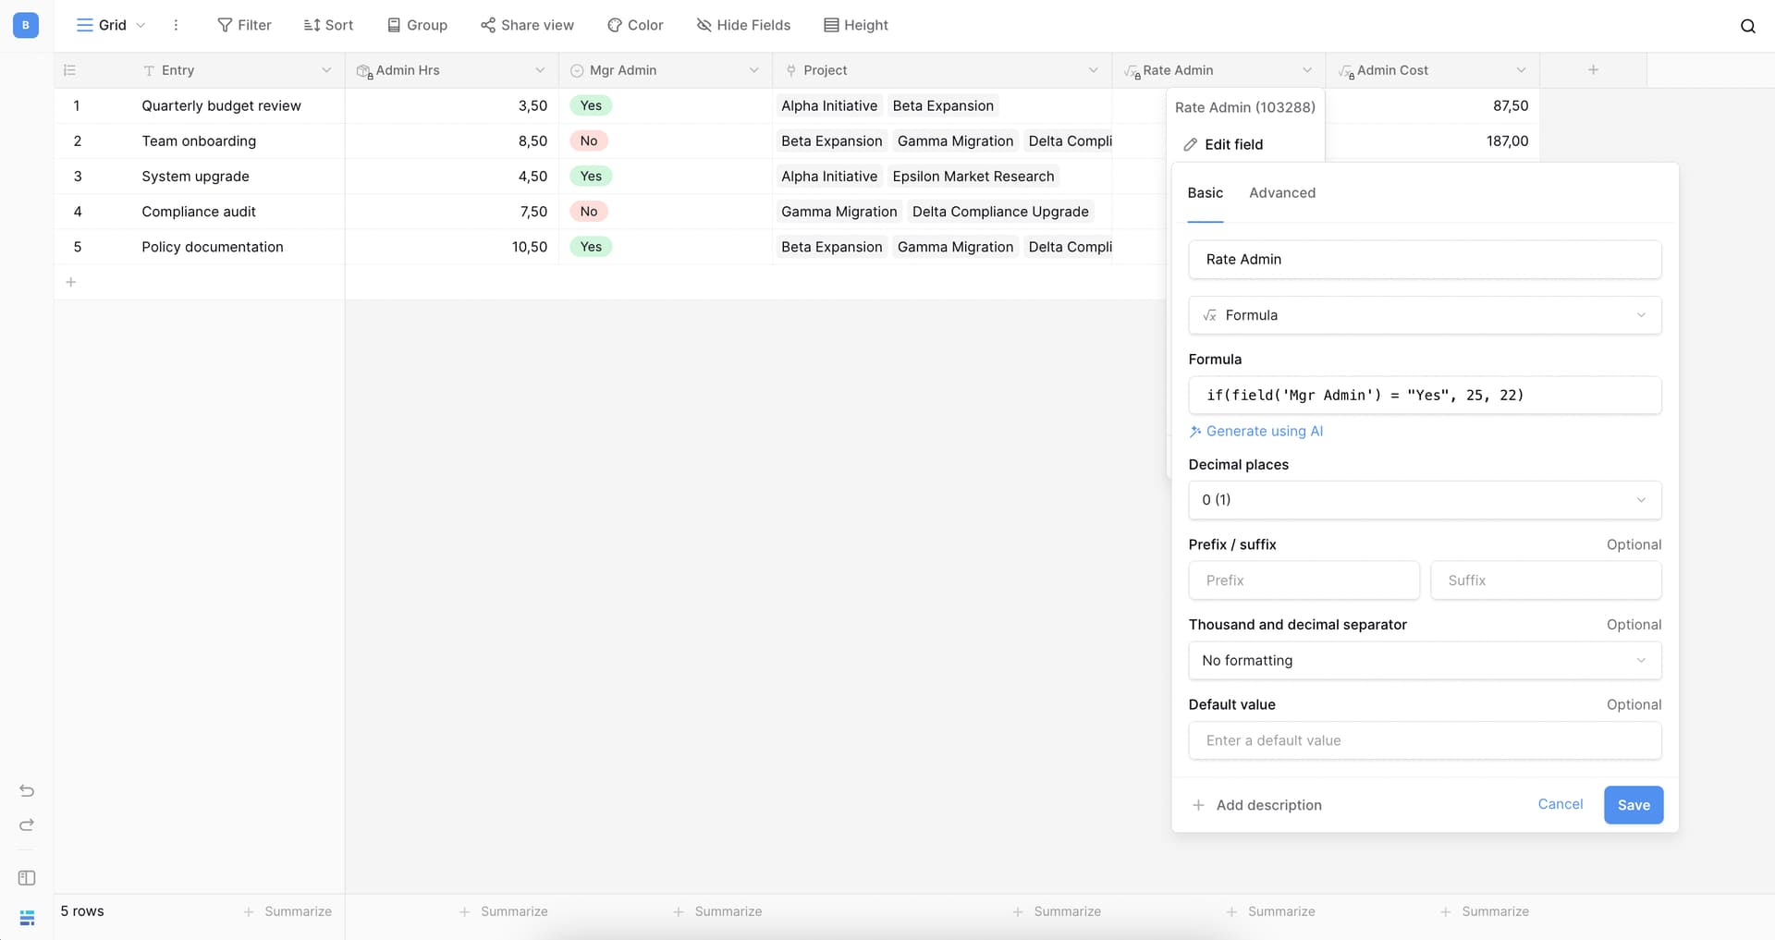Open the Filter toolbar option
The image size is (1775, 940).
tap(244, 25)
